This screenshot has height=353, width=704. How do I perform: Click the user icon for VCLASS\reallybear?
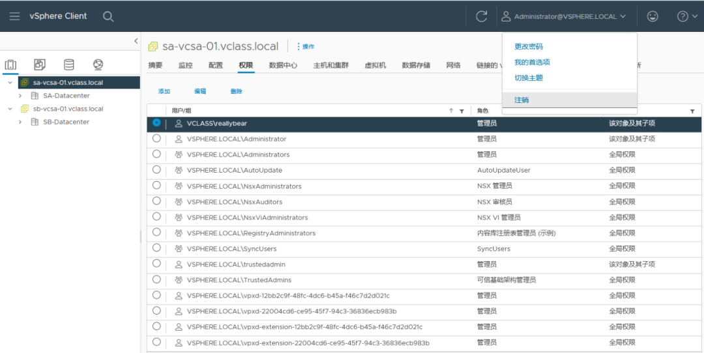(x=179, y=123)
